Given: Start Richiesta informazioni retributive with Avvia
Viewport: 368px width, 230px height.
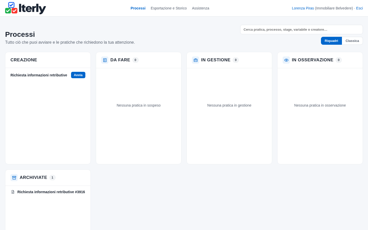Looking at the screenshot, I should tap(78, 75).
